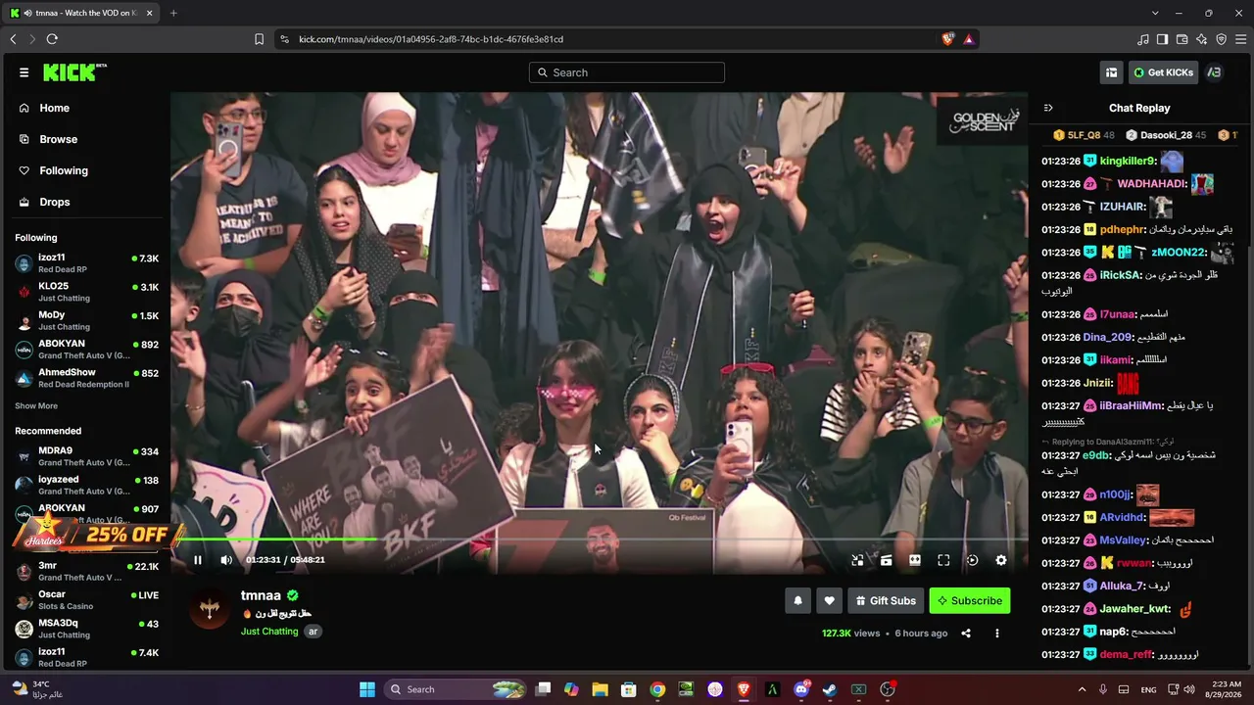Open video settings gear
Viewport: 1254px width, 705px height.
coord(1001,560)
